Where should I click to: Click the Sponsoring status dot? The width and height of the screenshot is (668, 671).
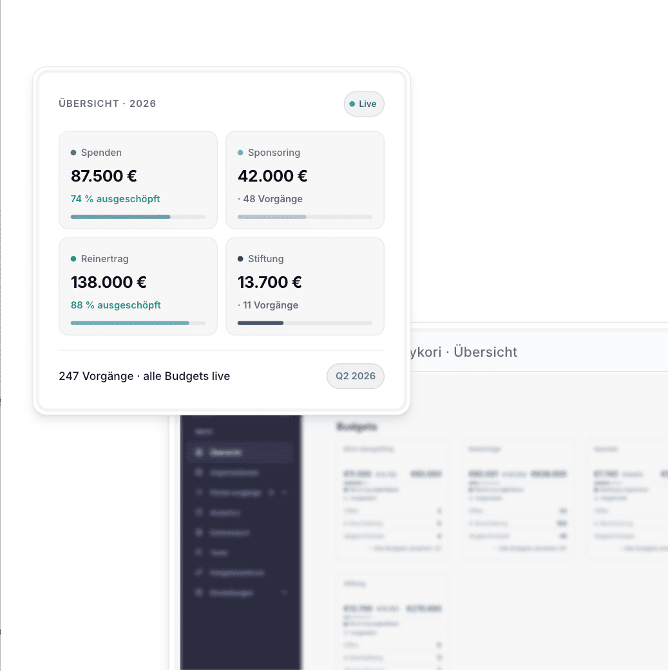240,153
